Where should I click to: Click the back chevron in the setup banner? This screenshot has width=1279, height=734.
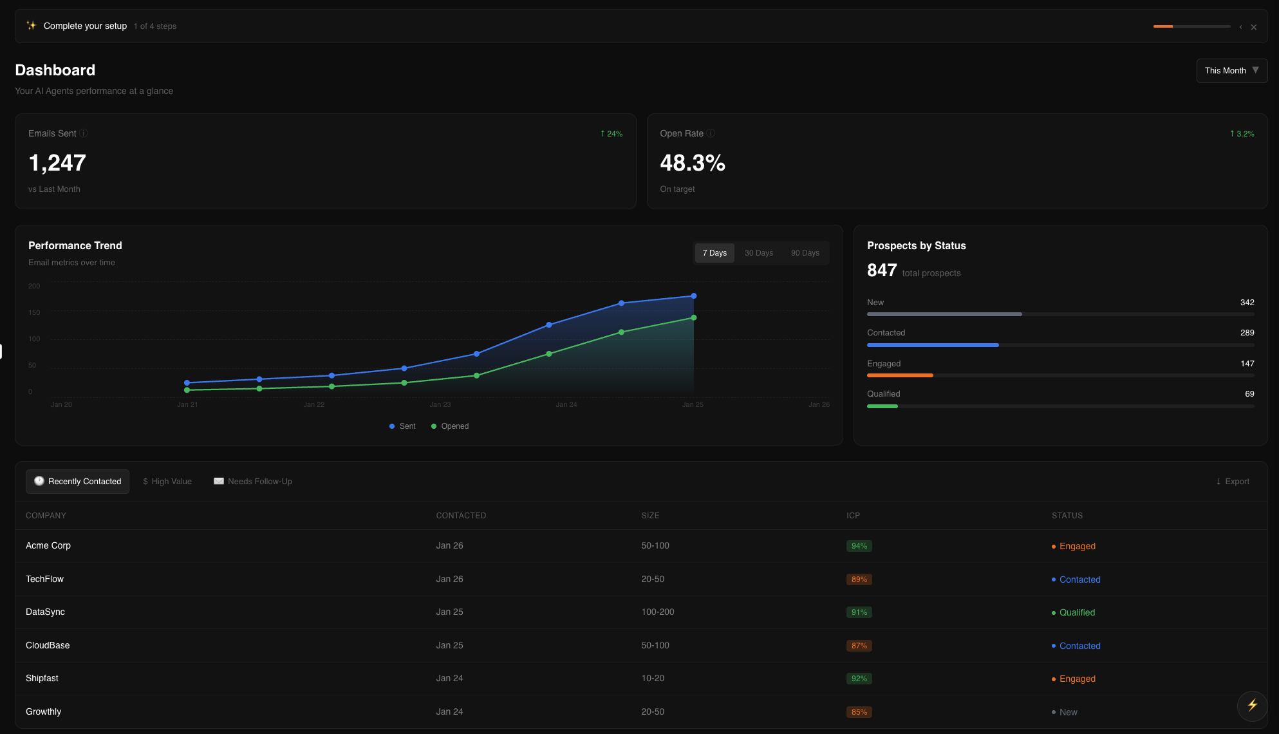tap(1240, 26)
